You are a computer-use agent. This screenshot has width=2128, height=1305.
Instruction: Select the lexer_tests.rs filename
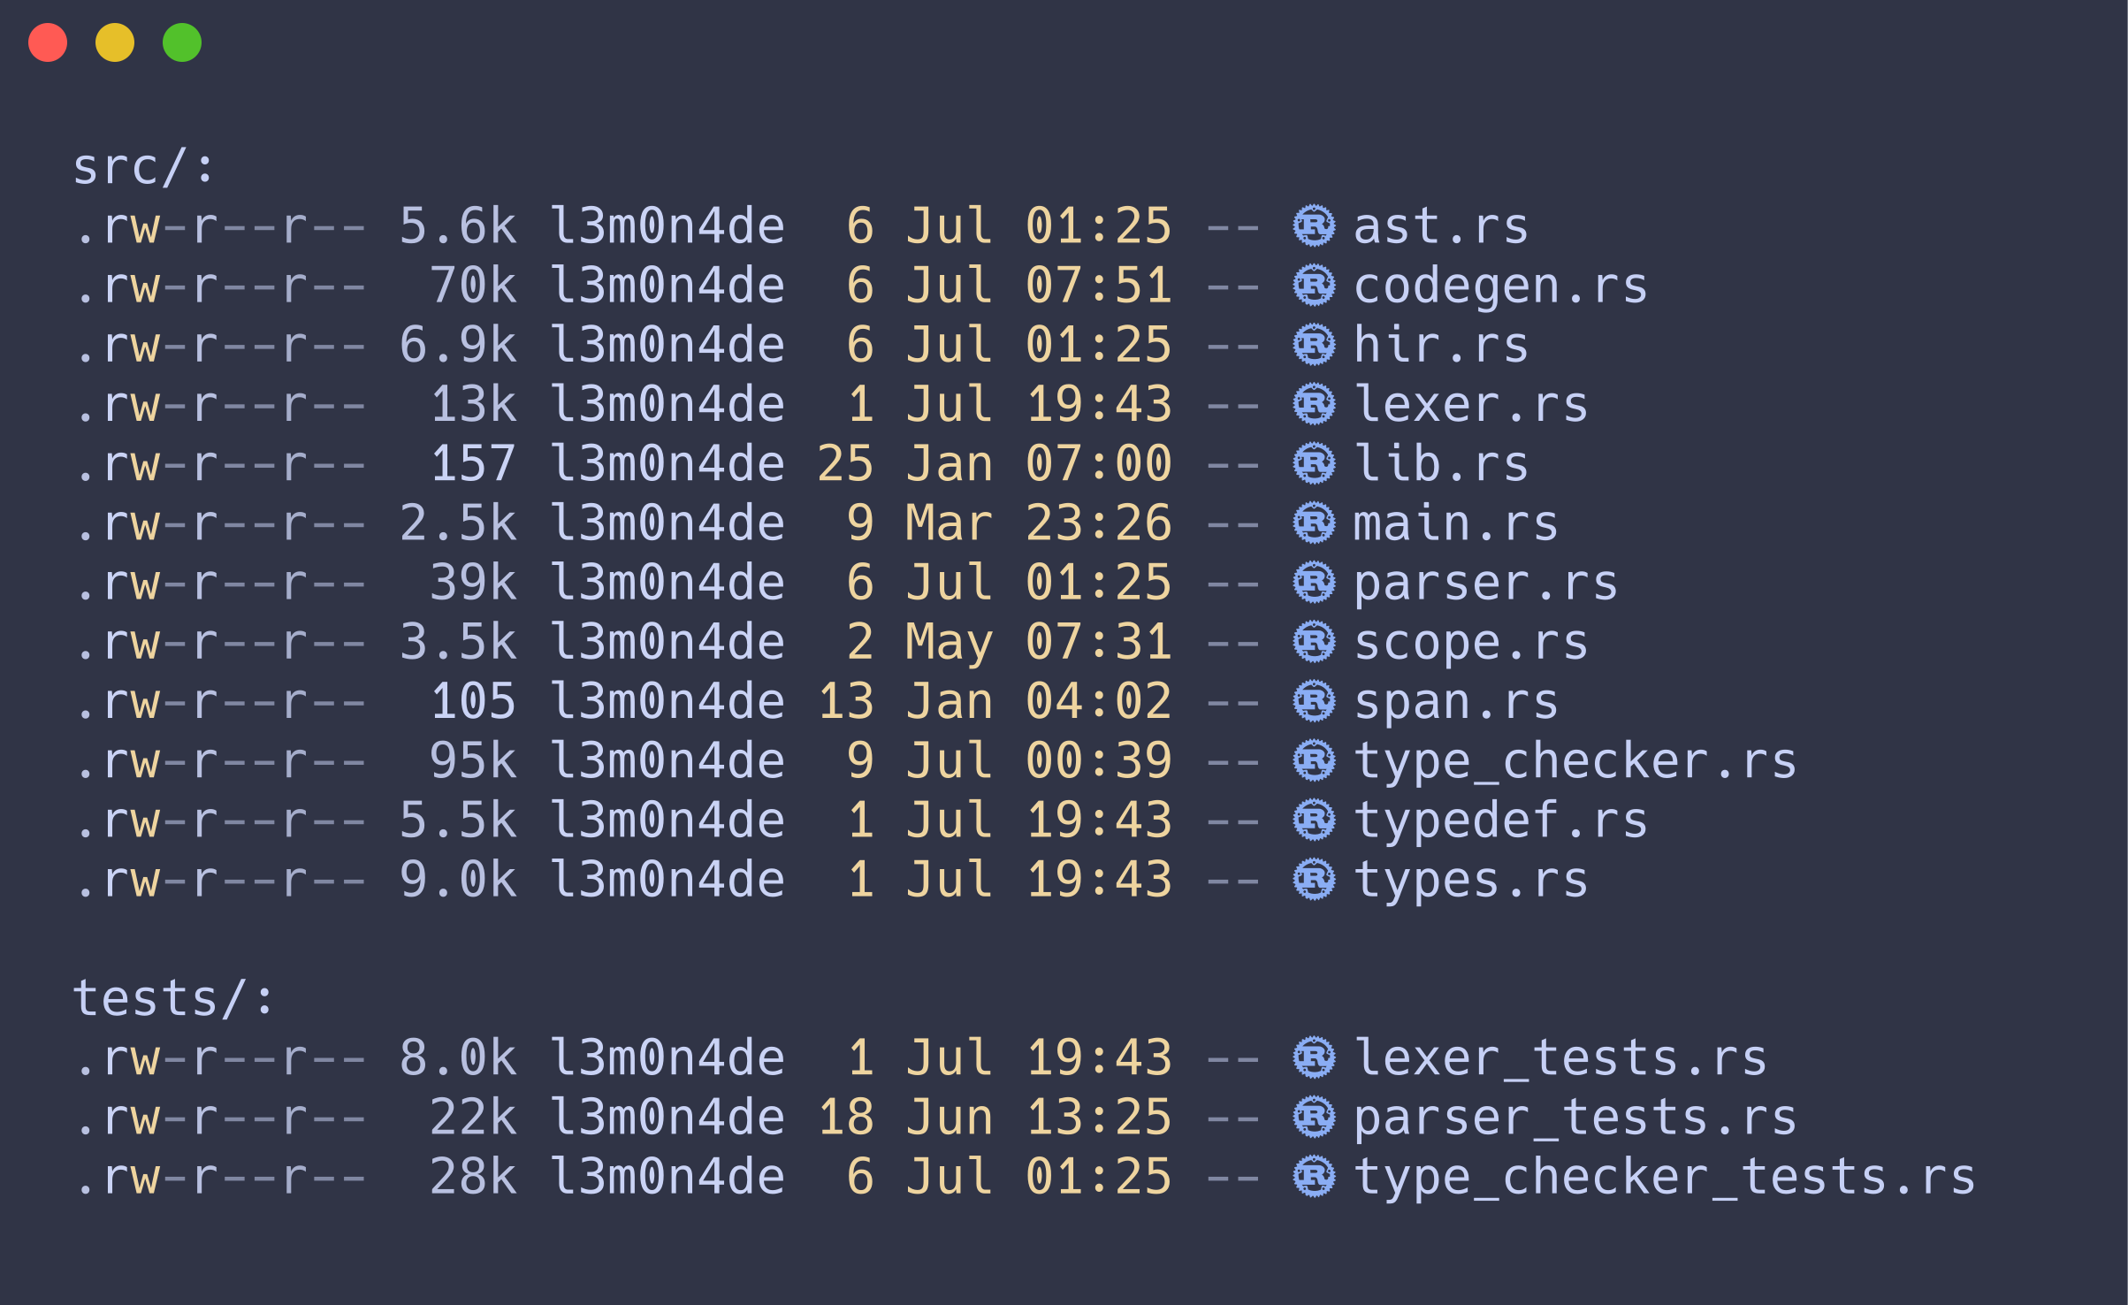pos(1560,1058)
